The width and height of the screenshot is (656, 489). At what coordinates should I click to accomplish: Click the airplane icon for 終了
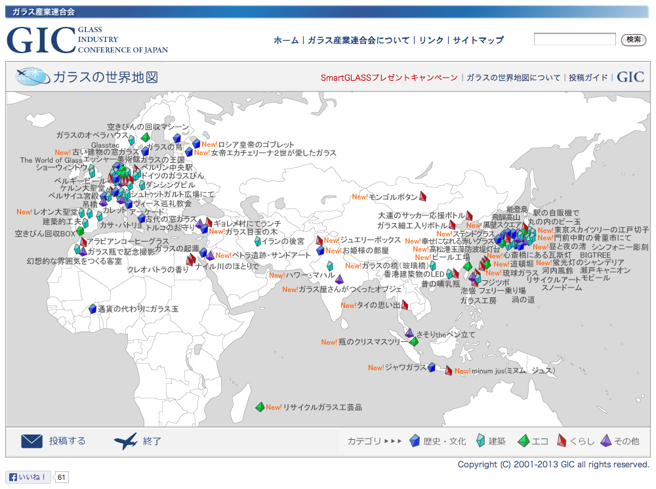[125, 441]
